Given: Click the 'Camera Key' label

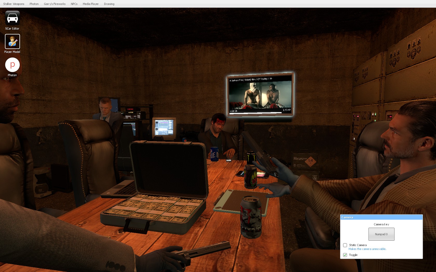Looking at the screenshot, I should click(381, 224).
